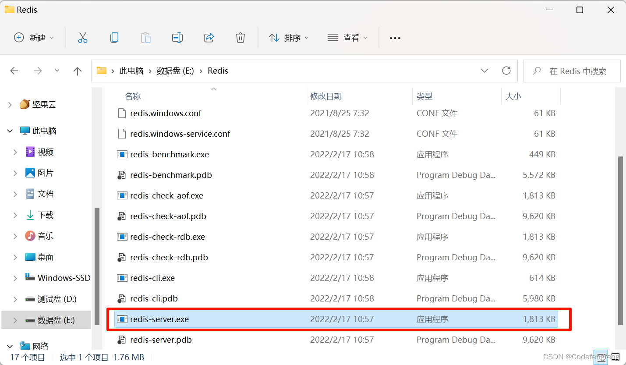
Task: Open the 查看 (View) dropdown
Action: point(347,38)
